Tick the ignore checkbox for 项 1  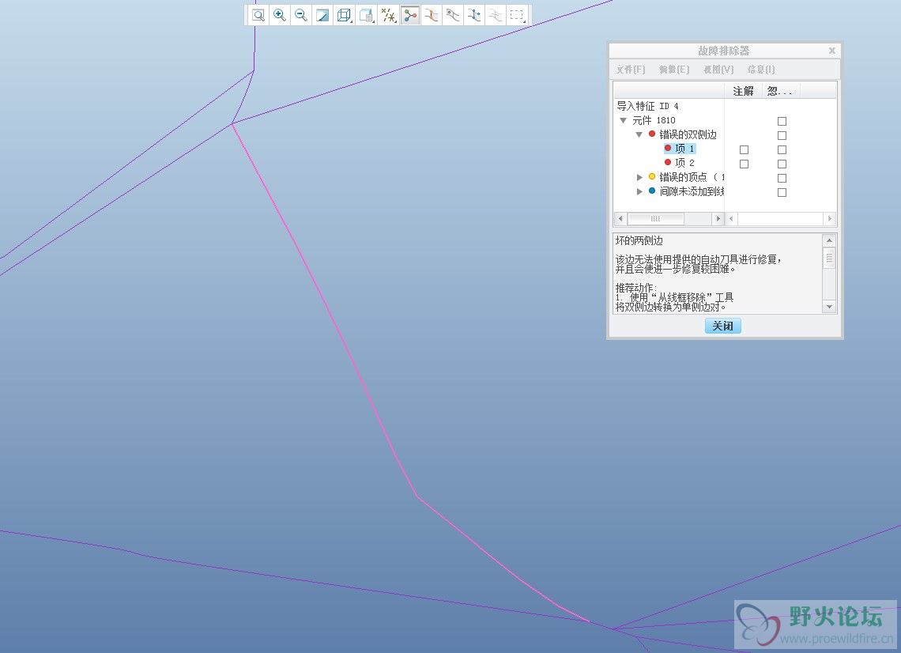782,149
